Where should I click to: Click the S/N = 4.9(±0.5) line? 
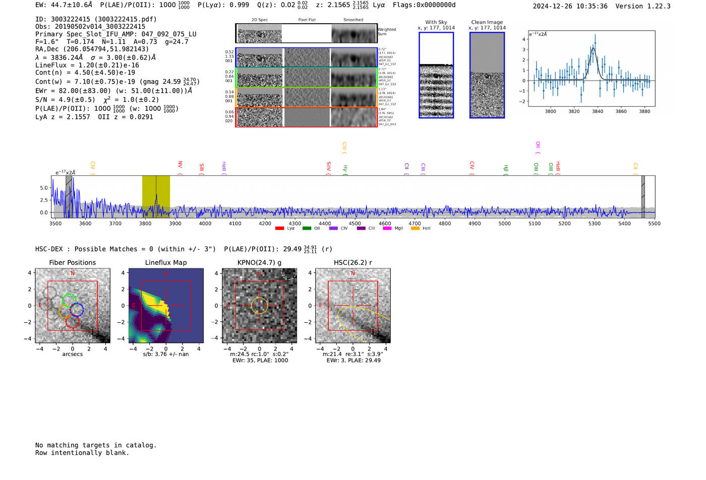click(97, 99)
